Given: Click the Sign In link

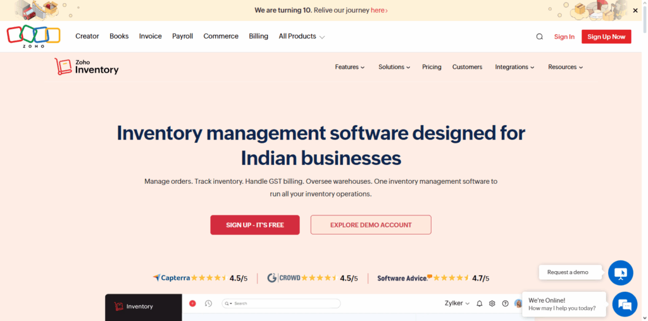Looking at the screenshot, I should (x=564, y=37).
